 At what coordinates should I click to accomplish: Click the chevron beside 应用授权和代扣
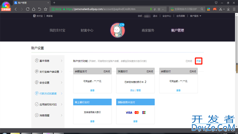62,105
